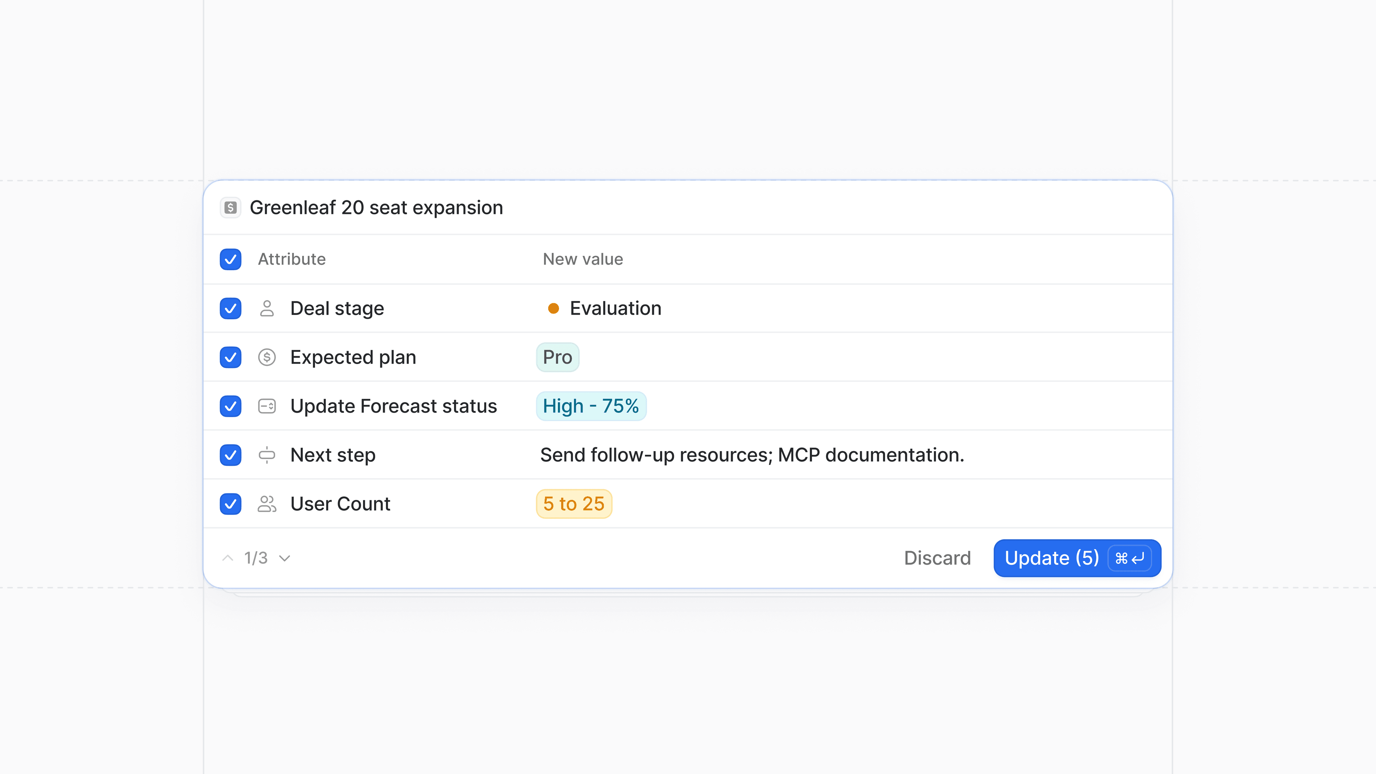Go to previous suggestion with up chevron

click(228, 558)
